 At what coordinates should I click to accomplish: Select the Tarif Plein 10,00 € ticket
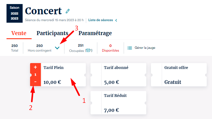63,75
